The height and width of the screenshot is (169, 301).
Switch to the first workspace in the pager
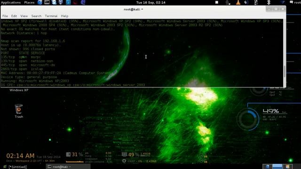click(x=268, y=167)
